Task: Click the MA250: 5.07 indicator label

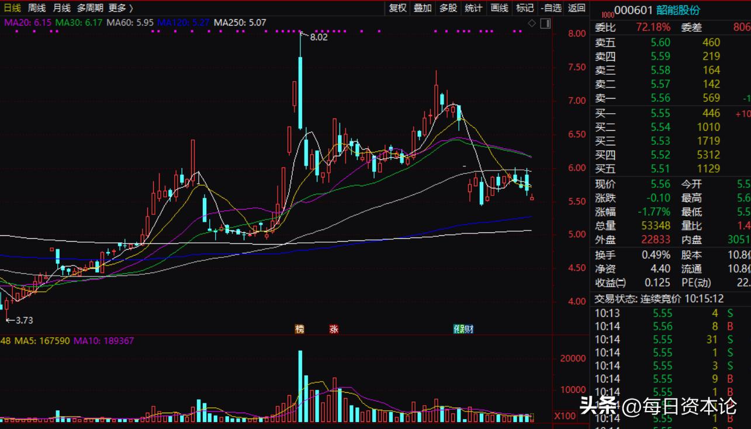Action: pos(240,23)
